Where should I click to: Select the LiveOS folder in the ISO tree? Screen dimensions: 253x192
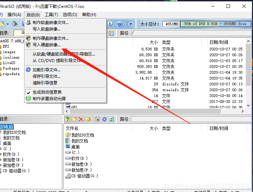9,63
